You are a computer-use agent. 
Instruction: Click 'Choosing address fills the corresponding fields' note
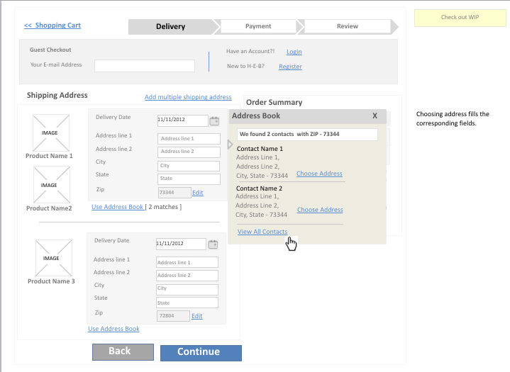pos(453,118)
